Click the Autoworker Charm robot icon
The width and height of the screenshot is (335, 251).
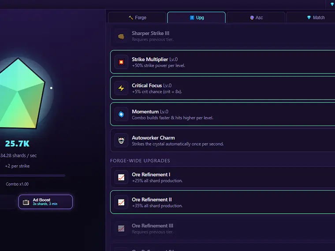121,140
